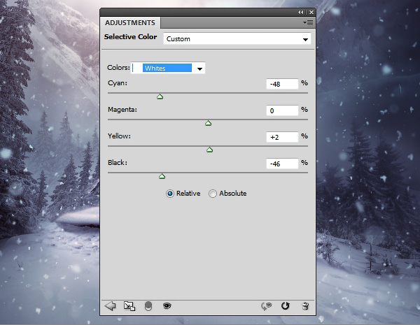Click the Black percentage input field
The height and width of the screenshot is (325, 420).
pyautogui.click(x=282, y=164)
